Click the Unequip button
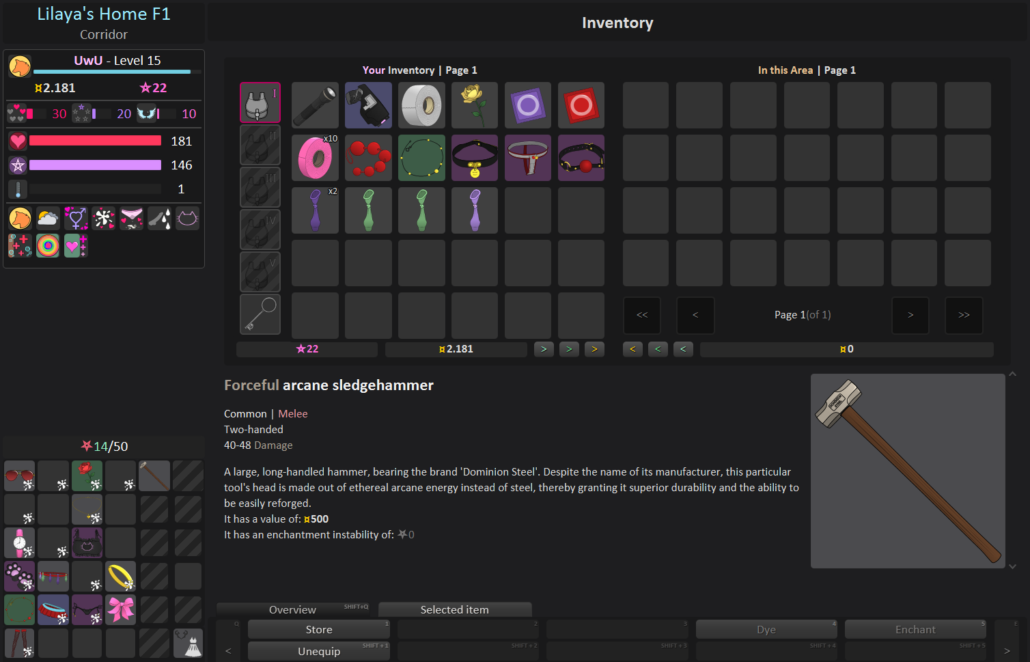 [x=319, y=651]
